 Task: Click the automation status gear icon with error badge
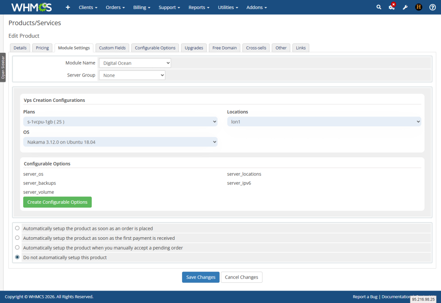[391, 7]
